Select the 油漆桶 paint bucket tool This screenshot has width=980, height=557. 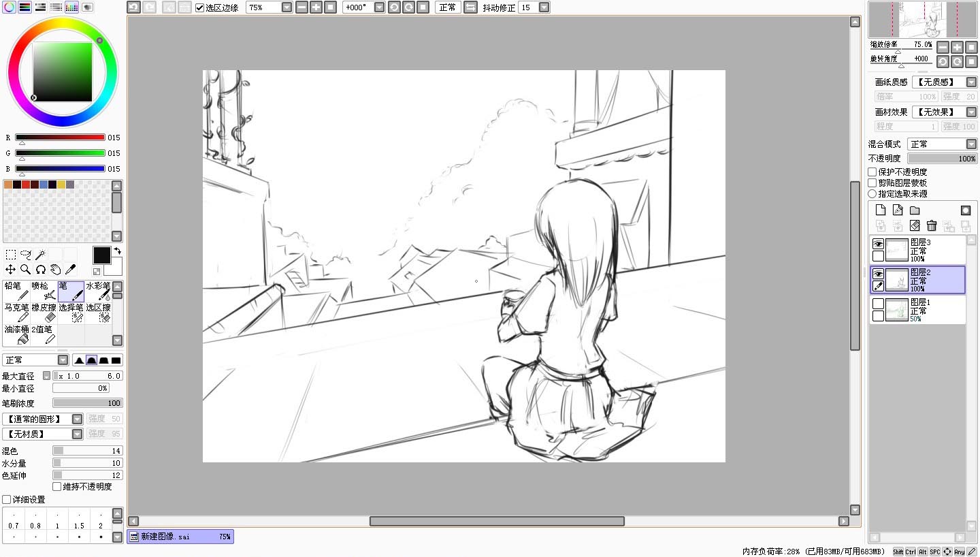coord(16,335)
